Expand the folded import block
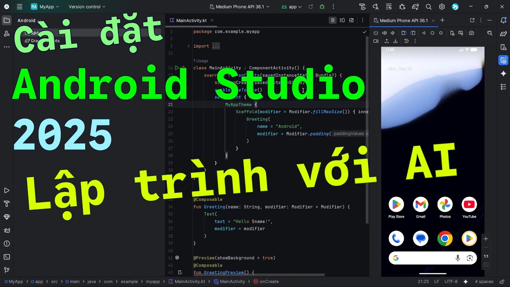Image resolution: width=510 pixels, height=287 pixels. (188, 46)
